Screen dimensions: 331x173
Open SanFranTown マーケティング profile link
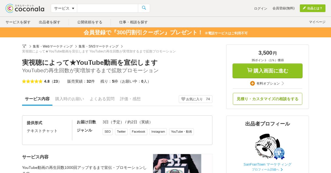click(268, 164)
